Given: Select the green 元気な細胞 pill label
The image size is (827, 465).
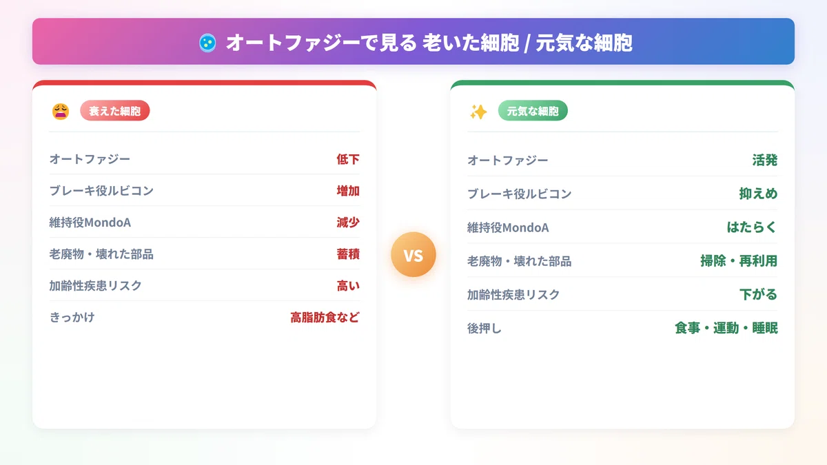Looking at the screenshot, I should (533, 110).
